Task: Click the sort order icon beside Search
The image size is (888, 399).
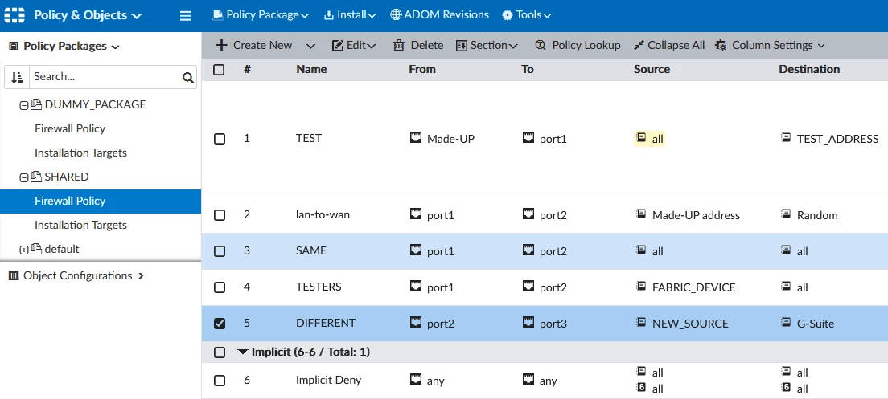Action: pos(17,77)
